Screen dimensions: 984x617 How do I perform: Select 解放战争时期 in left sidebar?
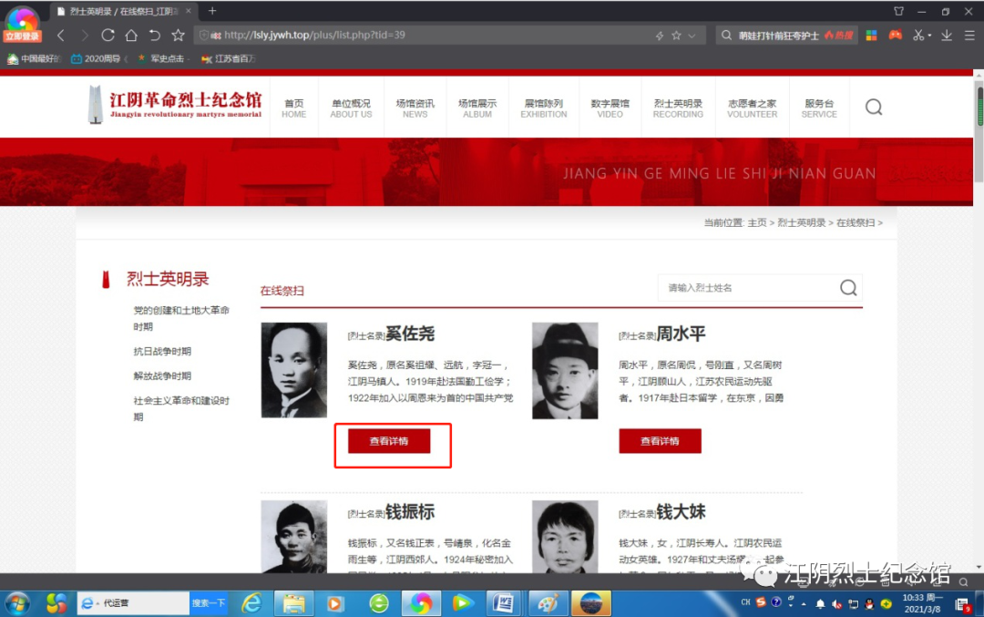click(x=162, y=375)
